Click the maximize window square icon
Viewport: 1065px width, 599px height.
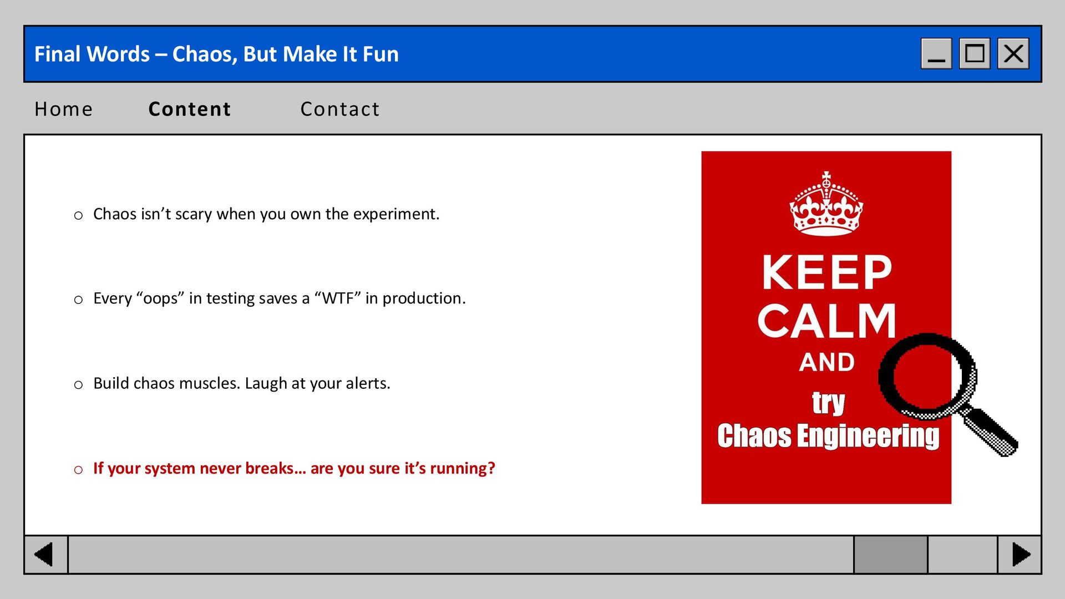point(975,54)
